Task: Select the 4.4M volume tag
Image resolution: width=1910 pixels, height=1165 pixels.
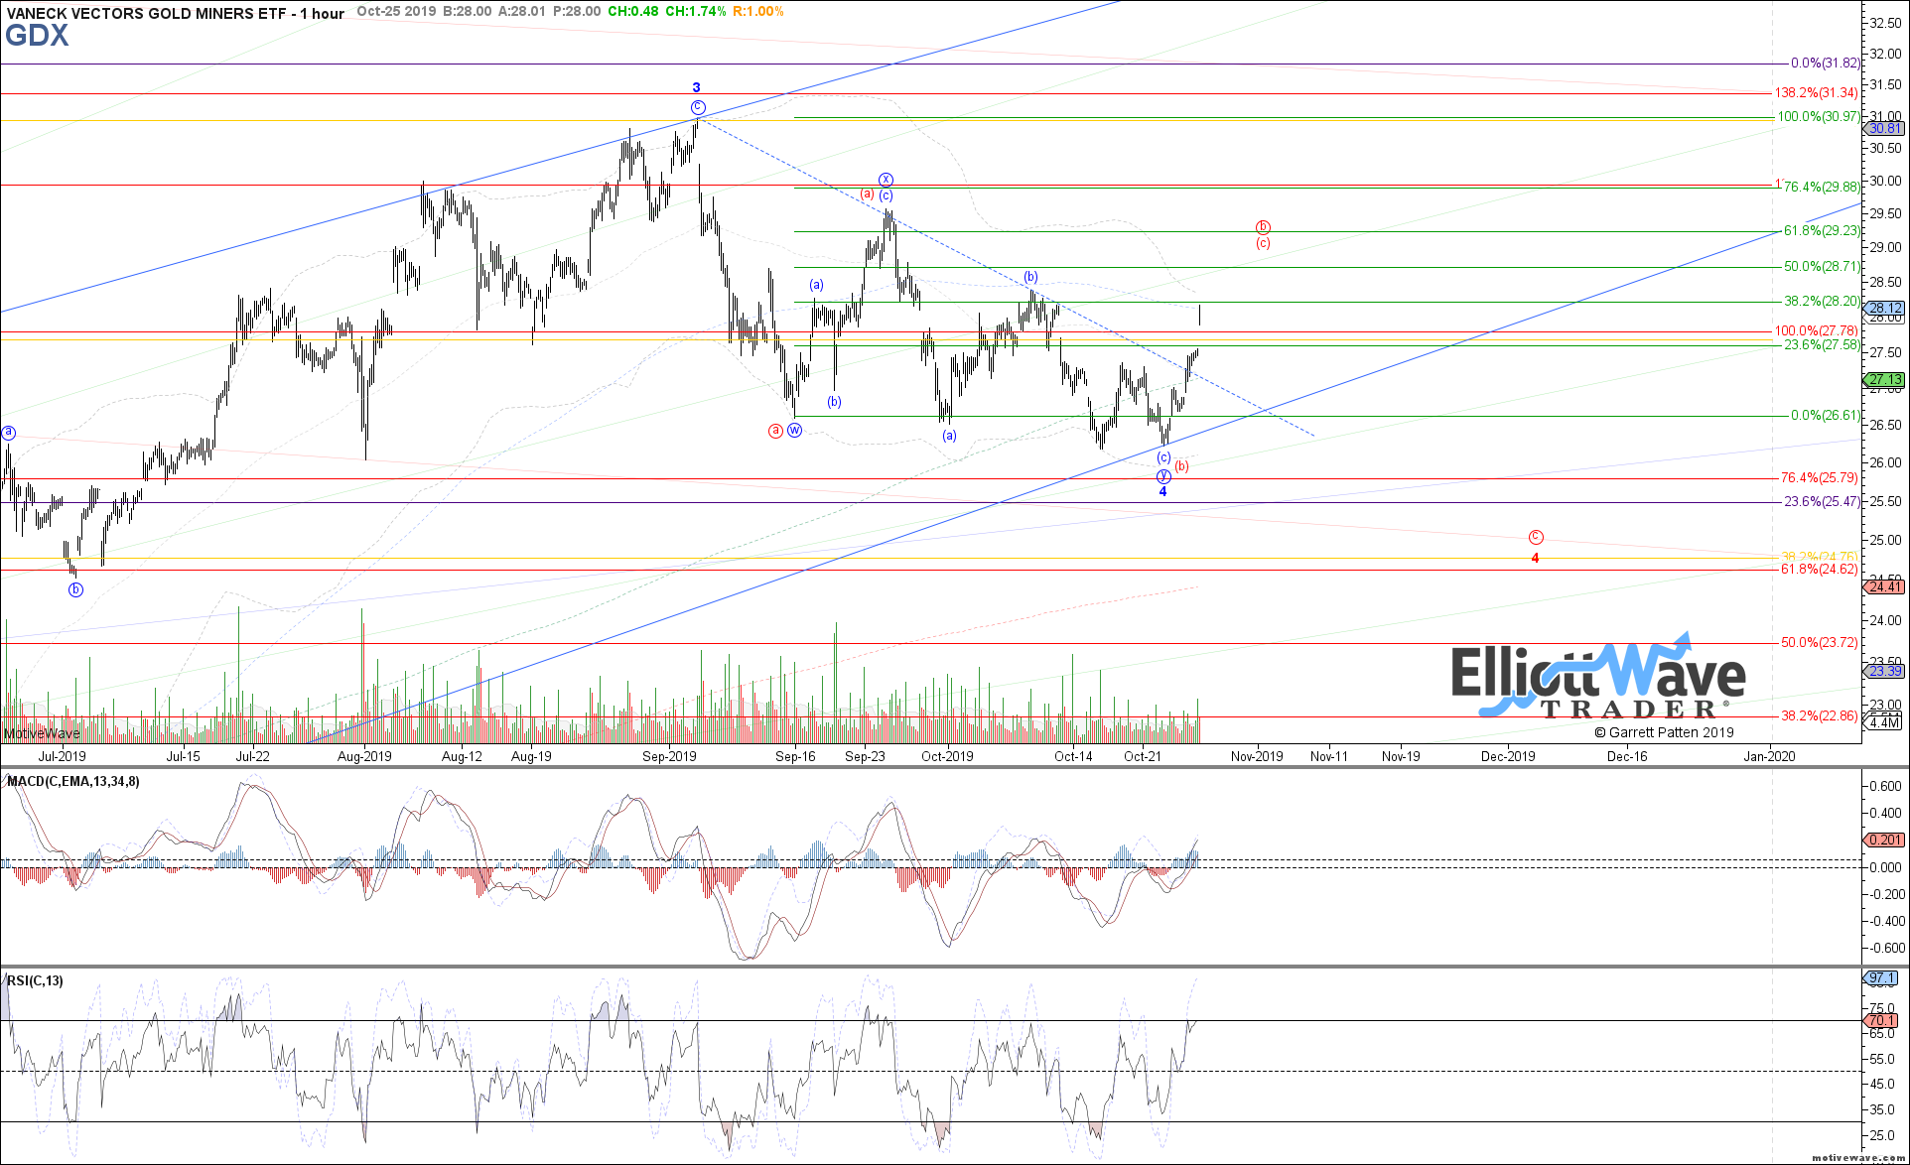Action: tap(1885, 721)
